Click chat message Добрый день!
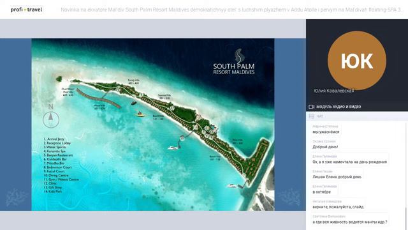 tap(325, 147)
